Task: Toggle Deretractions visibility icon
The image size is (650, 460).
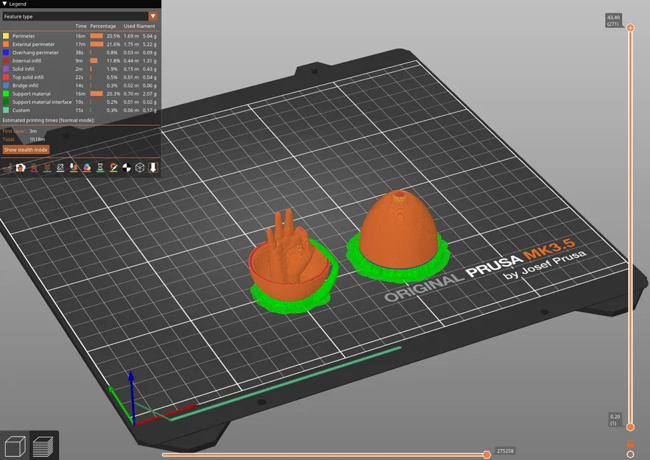Action: [47, 167]
